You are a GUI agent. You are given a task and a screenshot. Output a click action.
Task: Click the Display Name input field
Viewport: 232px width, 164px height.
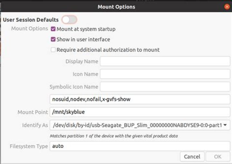(165, 61)
